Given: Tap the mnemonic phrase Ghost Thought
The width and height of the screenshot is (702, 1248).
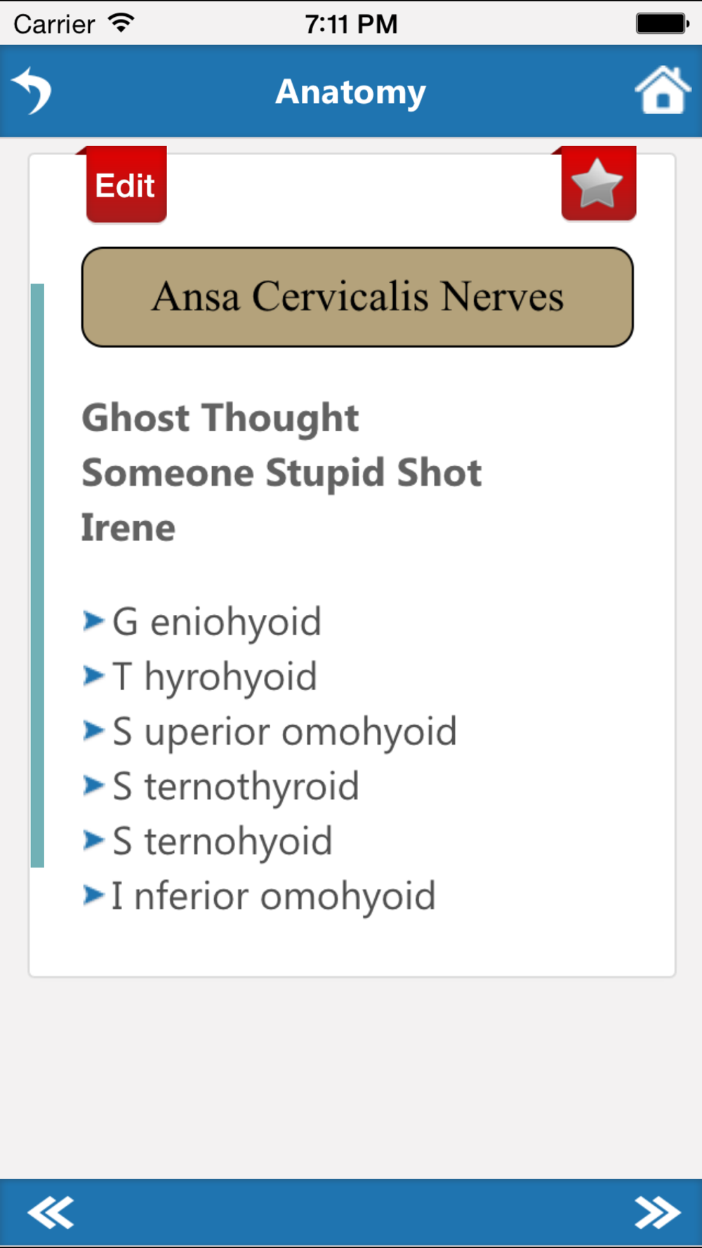Looking at the screenshot, I should tap(220, 418).
